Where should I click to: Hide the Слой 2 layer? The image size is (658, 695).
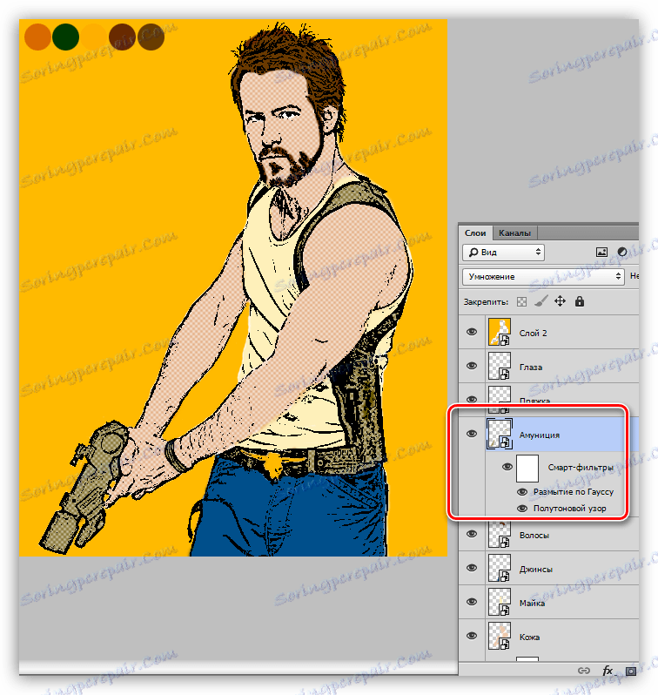coord(472,333)
